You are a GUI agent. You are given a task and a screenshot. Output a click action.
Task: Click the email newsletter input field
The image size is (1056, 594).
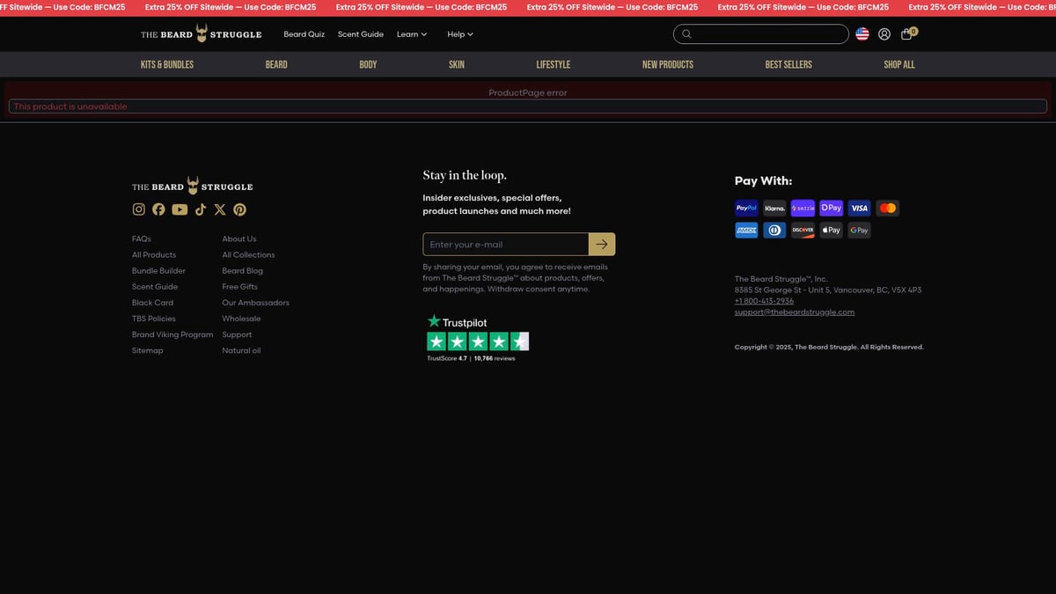505,245
